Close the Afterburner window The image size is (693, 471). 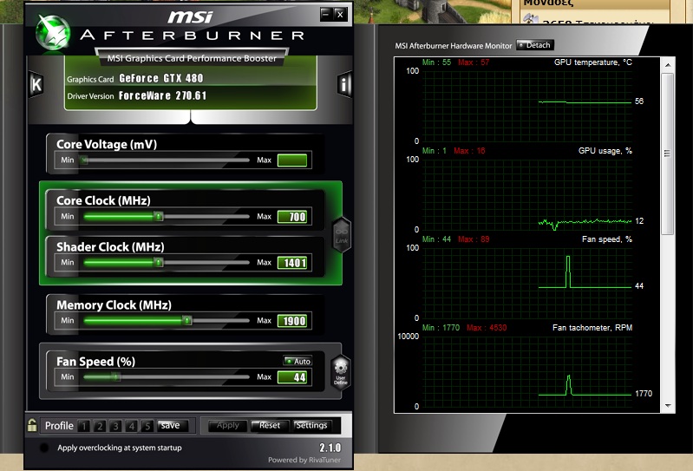(339, 14)
